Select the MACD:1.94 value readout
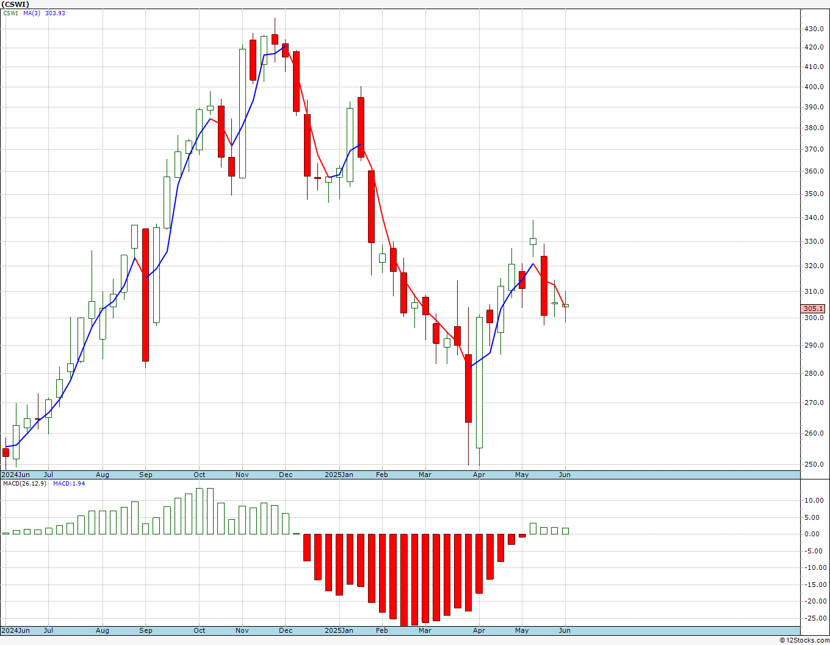 (x=69, y=484)
